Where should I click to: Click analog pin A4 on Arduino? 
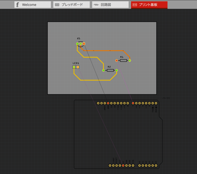[153, 165]
